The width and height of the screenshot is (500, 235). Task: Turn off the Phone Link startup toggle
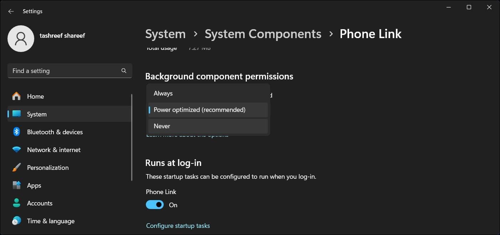click(155, 205)
